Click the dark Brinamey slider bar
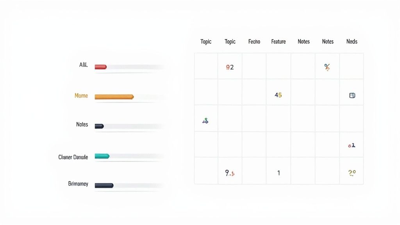Screen dimensions: 400x225 (104, 185)
